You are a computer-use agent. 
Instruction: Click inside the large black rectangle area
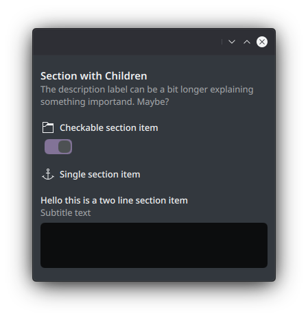154,245
